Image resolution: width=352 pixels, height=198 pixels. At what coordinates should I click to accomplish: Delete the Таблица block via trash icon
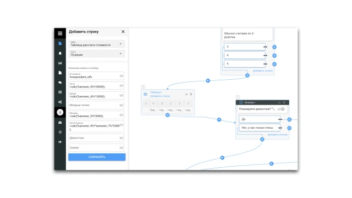tap(191, 94)
